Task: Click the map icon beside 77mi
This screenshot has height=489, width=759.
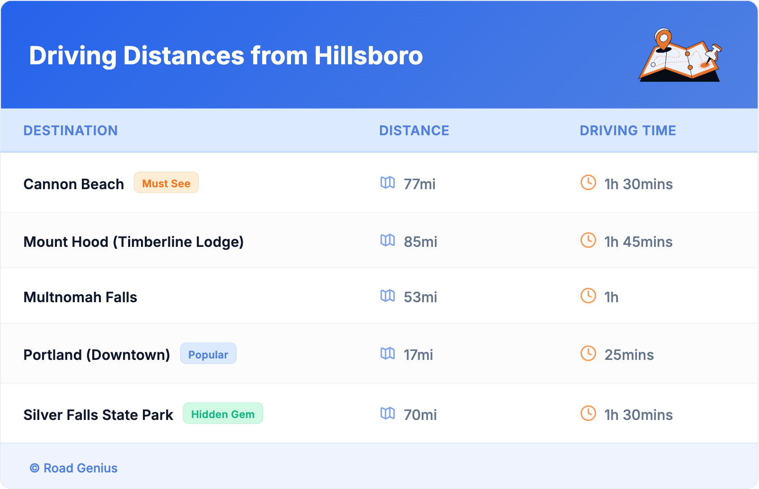Action: 388,183
